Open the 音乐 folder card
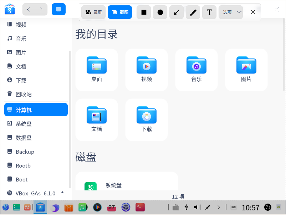This screenshot has height=215, width=286. point(196,70)
